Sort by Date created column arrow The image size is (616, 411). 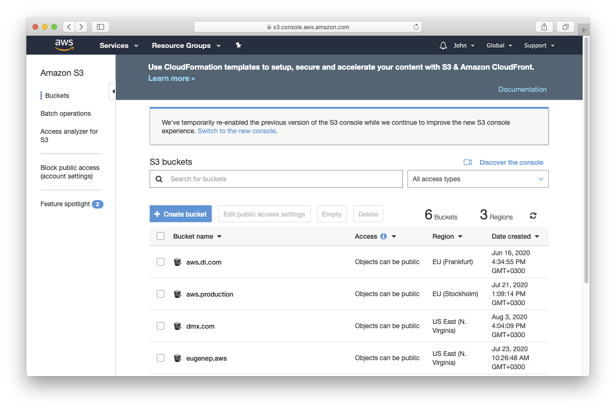537,237
